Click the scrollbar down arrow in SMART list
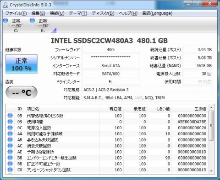Viewport: 220px width, 180px height. [x=211, y=171]
